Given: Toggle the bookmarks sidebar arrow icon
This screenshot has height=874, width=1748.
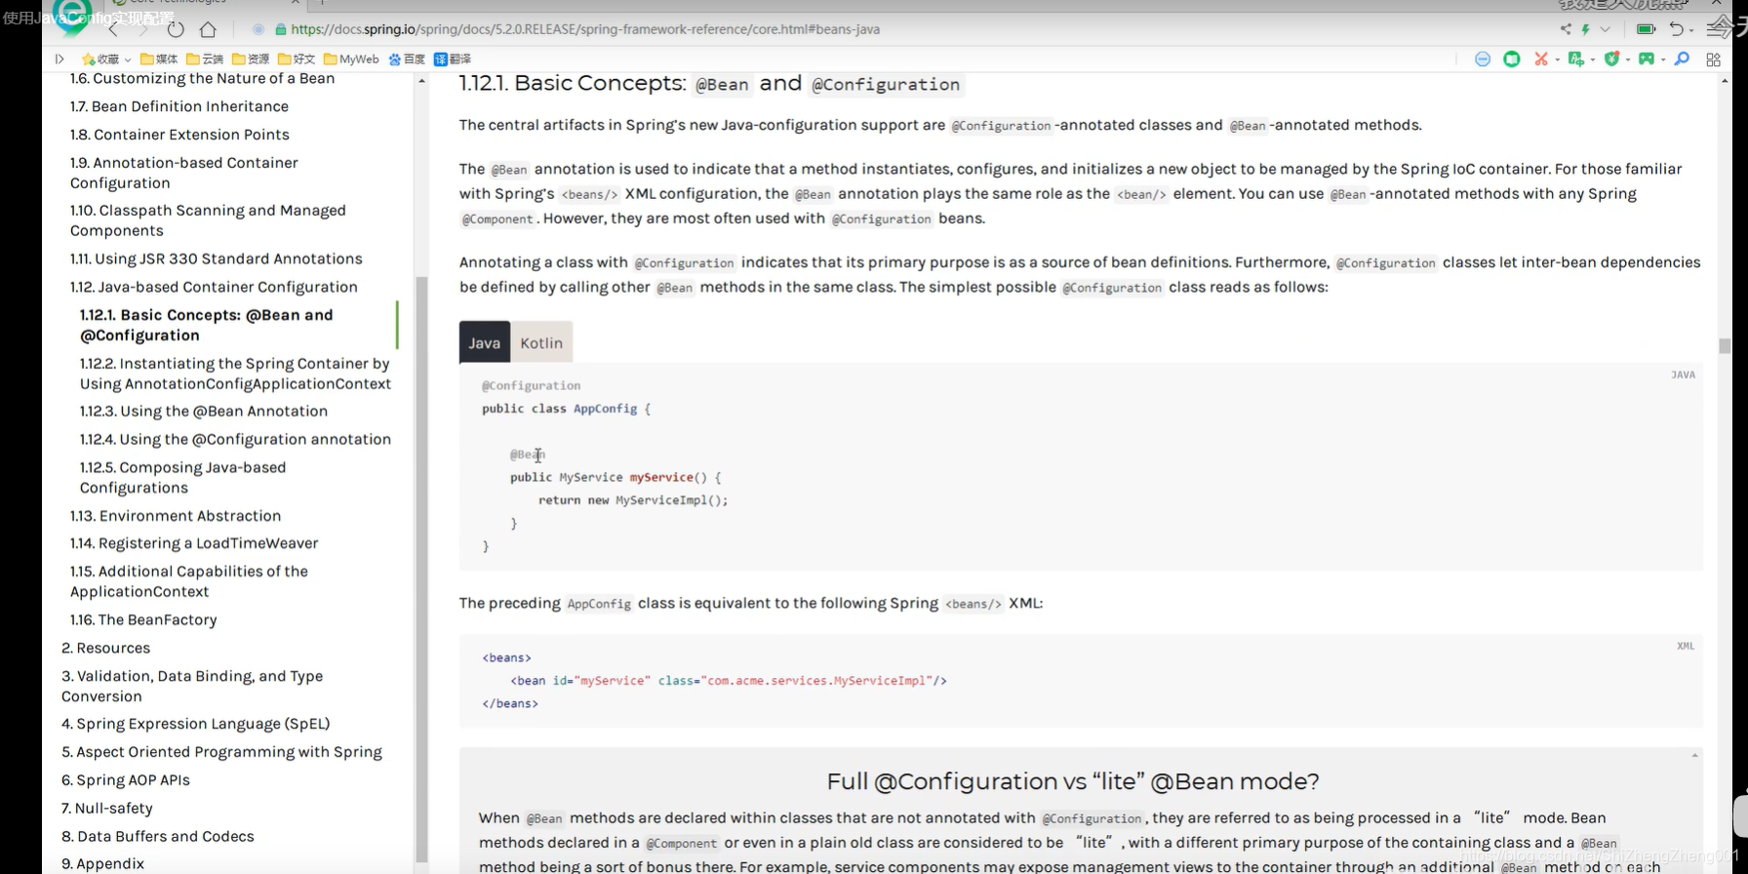Looking at the screenshot, I should coord(60,60).
